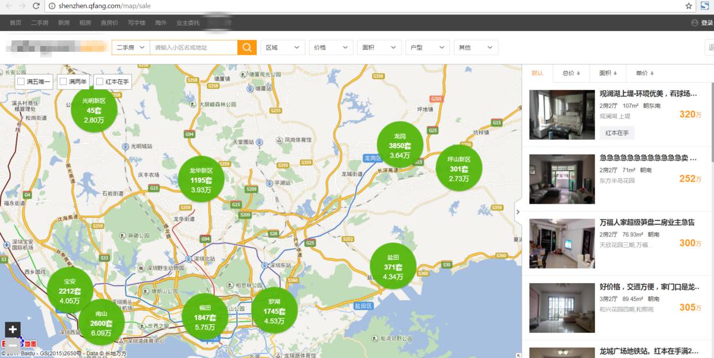714x358 pixels.
Task: Click the 东方半岛花园 community name text
Action: click(x=617, y=181)
